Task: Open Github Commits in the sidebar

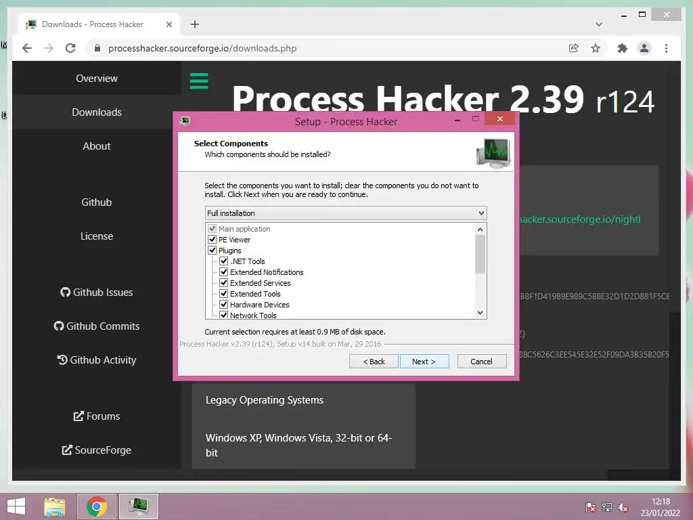Action: point(97,326)
